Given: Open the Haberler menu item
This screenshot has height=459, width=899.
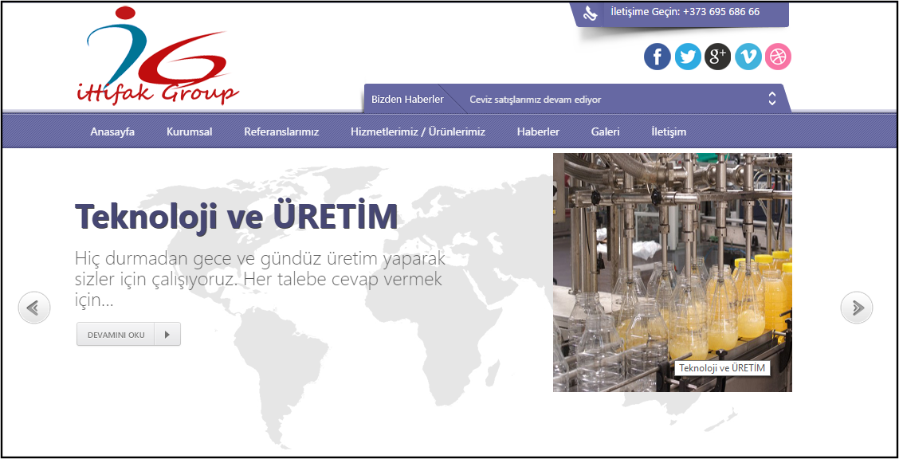Looking at the screenshot, I should tap(539, 131).
